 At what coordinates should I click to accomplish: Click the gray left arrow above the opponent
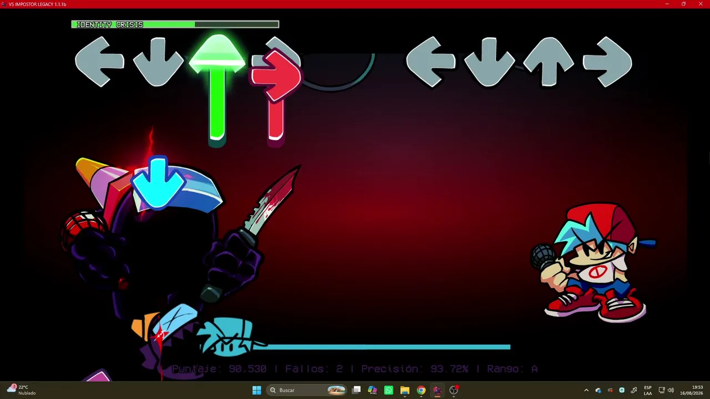tap(100, 62)
